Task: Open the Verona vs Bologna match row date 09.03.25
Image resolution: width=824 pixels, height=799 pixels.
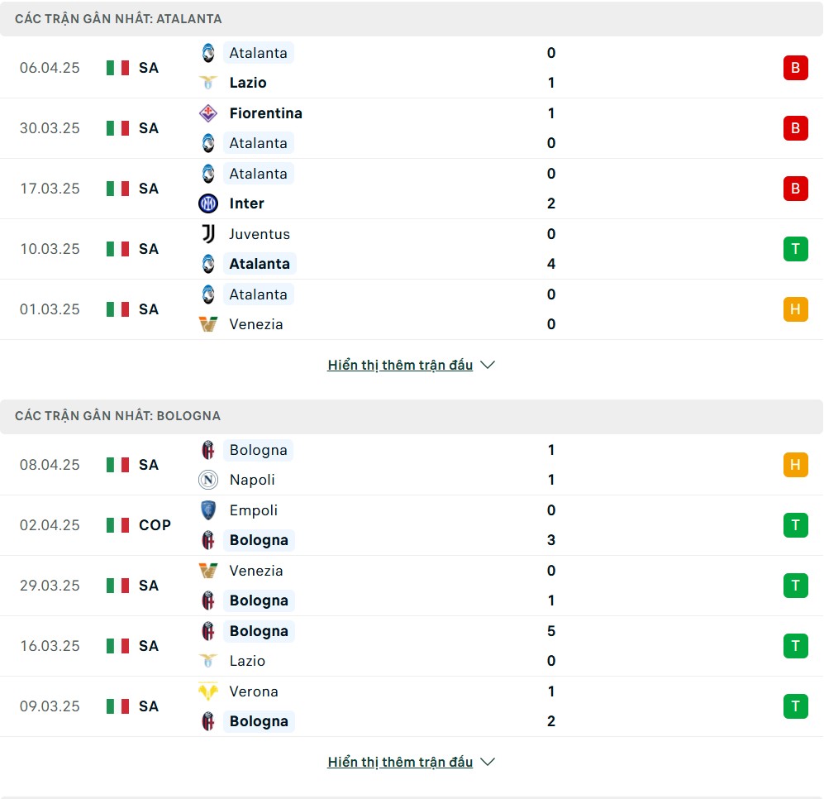Action: 50,706
